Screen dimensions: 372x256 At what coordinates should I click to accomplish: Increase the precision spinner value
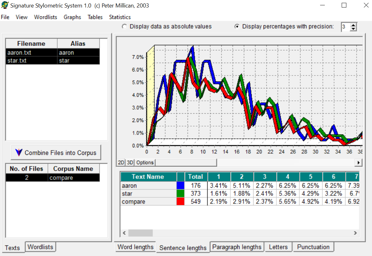pyautogui.click(x=353, y=25)
